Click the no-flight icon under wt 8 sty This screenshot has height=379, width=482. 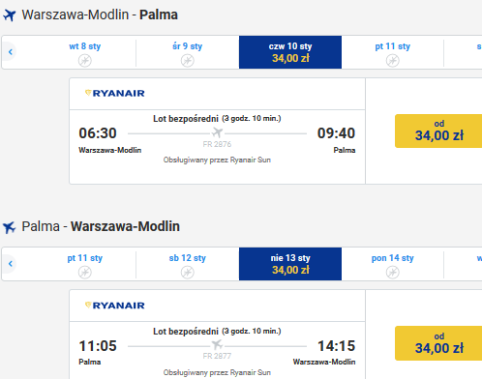[85, 60]
